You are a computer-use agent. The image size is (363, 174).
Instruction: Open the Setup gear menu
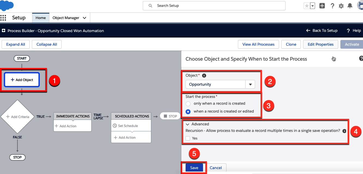(x=341, y=6)
